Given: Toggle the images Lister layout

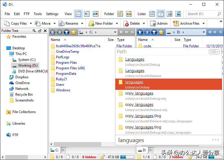Looking at the screenshot, I should pyautogui.click(x=178, y=14).
